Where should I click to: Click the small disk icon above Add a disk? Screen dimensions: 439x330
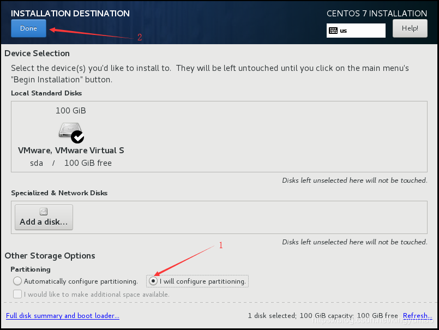pyautogui.click(x=44, y=212)
